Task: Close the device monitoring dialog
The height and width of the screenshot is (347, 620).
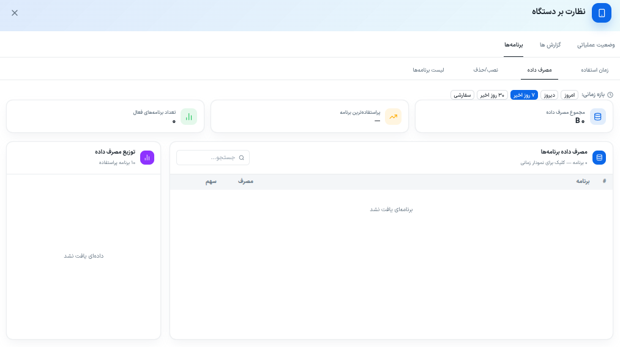Action: click(x=15, y=13)
